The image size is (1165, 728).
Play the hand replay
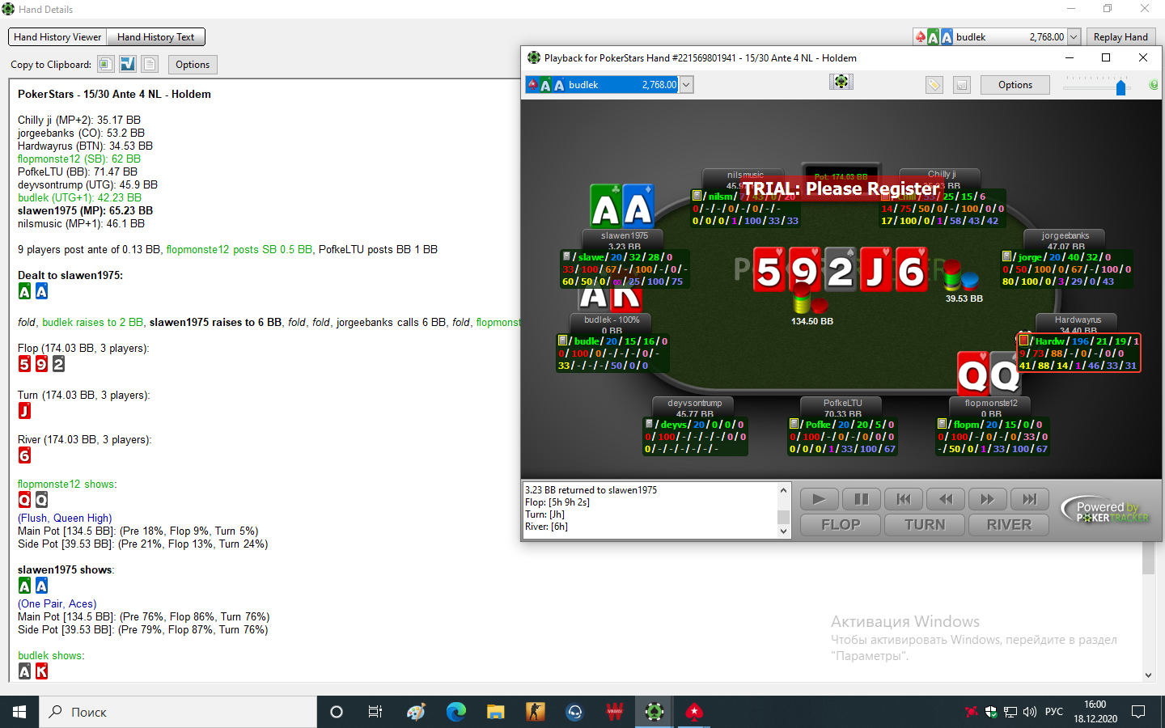click(x=819, y=499)
